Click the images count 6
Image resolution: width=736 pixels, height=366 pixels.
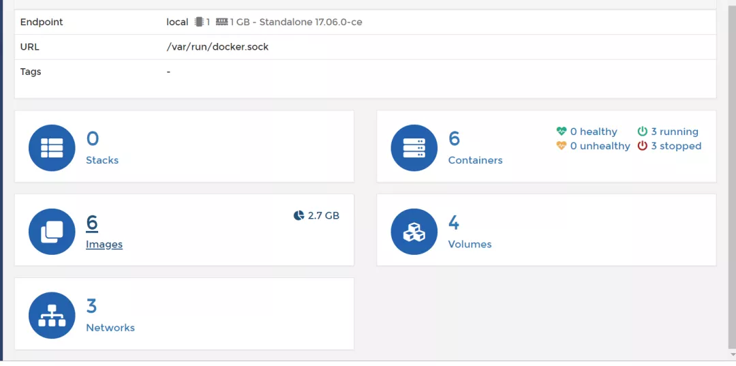(x=92, y=222)
